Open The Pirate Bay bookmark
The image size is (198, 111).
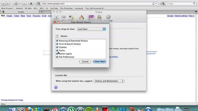coord(66,8)
